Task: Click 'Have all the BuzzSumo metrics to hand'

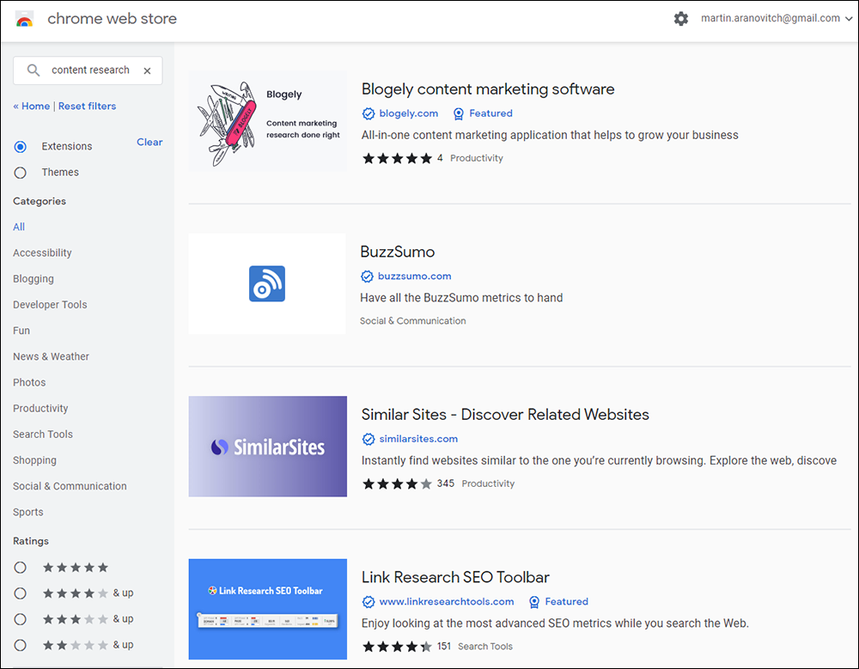Action: tap(461, 297)
